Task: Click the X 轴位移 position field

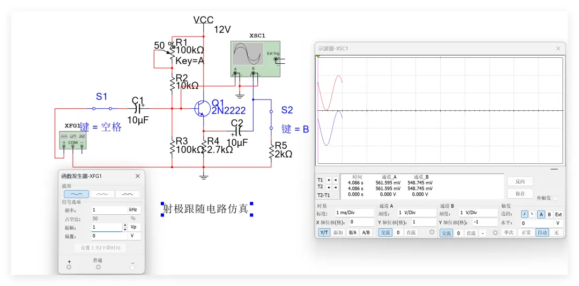Action: [x=361, y=222]
